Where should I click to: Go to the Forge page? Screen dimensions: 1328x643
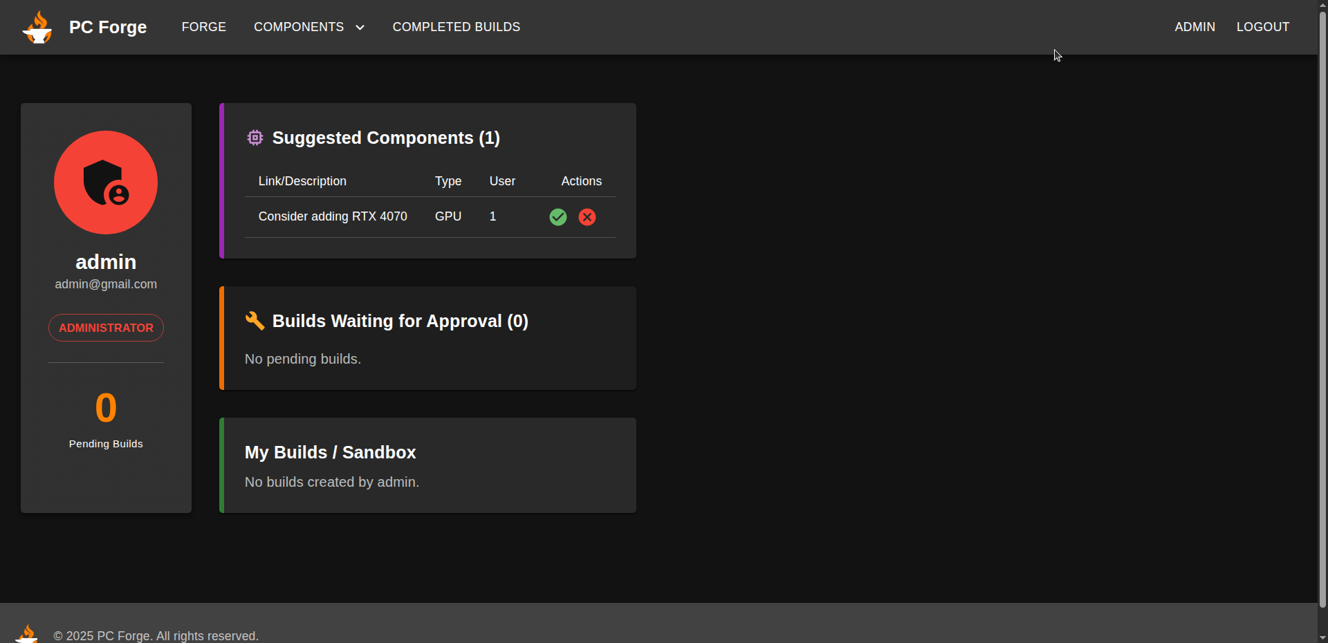tap(203, 27)
